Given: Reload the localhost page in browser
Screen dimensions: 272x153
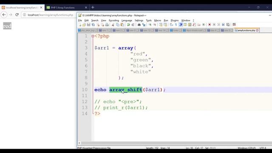Looking at the screenshot, I should (17, 15).
